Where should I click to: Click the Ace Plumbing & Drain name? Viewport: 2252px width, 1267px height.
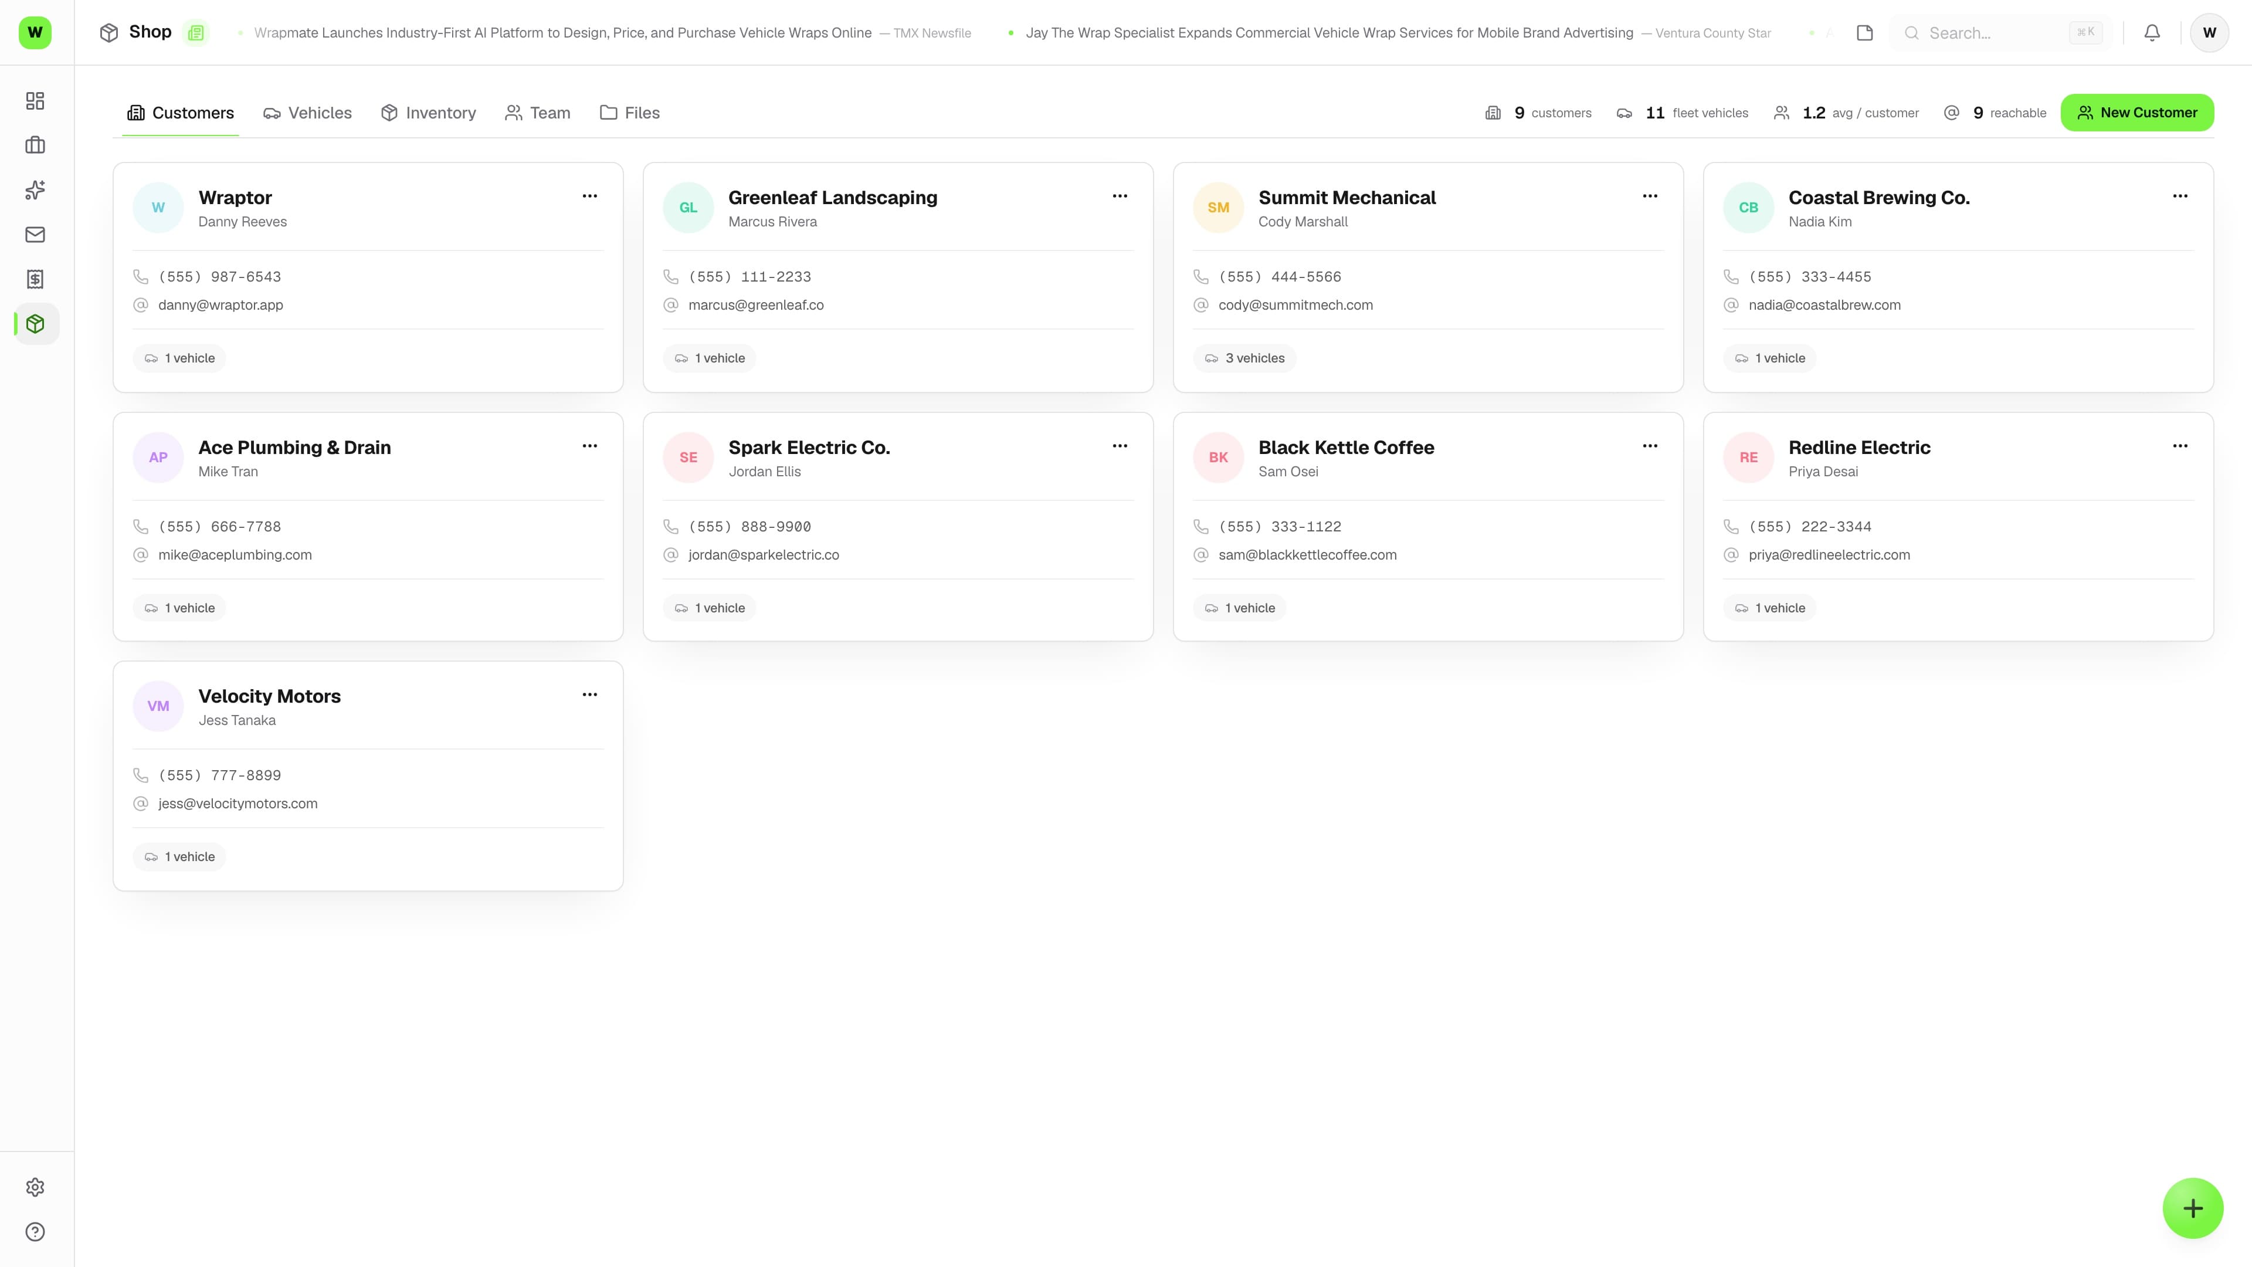tap(294, 447)
